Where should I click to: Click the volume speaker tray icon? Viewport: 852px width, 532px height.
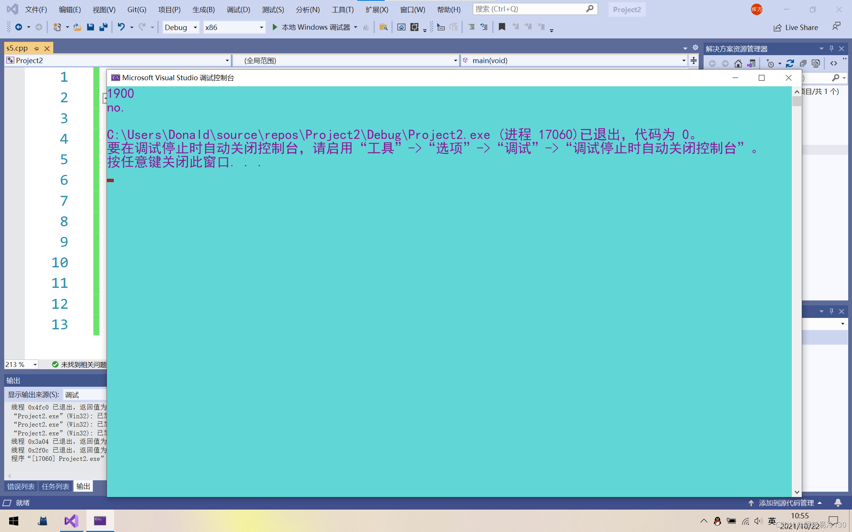click(x=758, y=521)
